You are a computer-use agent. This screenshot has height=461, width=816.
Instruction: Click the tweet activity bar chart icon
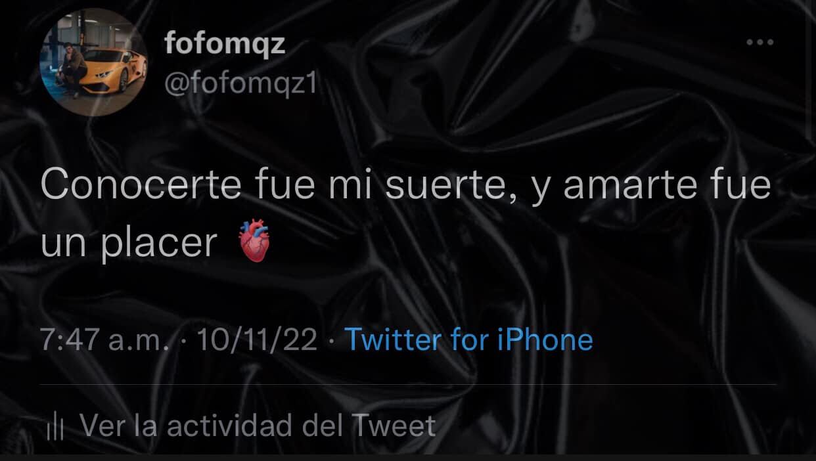point(56,428)
